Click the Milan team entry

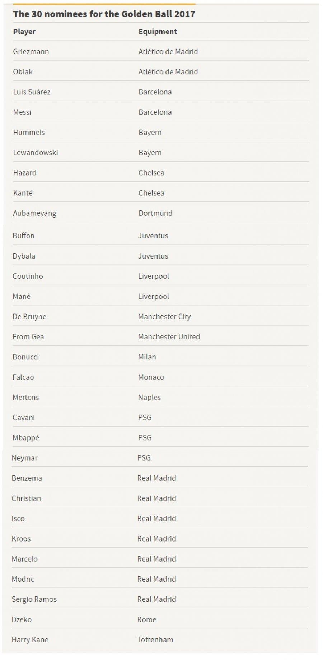(x=147, y=357)
